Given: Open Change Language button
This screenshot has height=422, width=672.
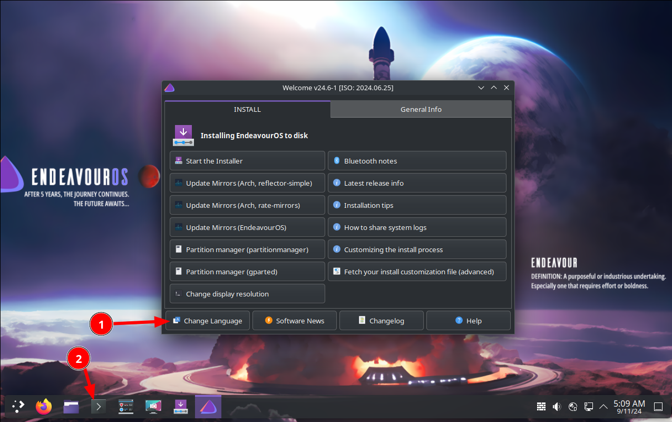Looking at the screenshot, I should (x=208, y=321).
